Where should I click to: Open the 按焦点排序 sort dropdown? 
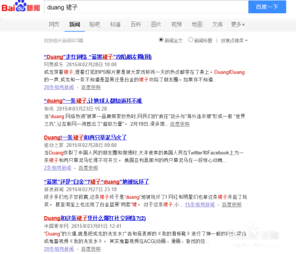pos(234,41)
